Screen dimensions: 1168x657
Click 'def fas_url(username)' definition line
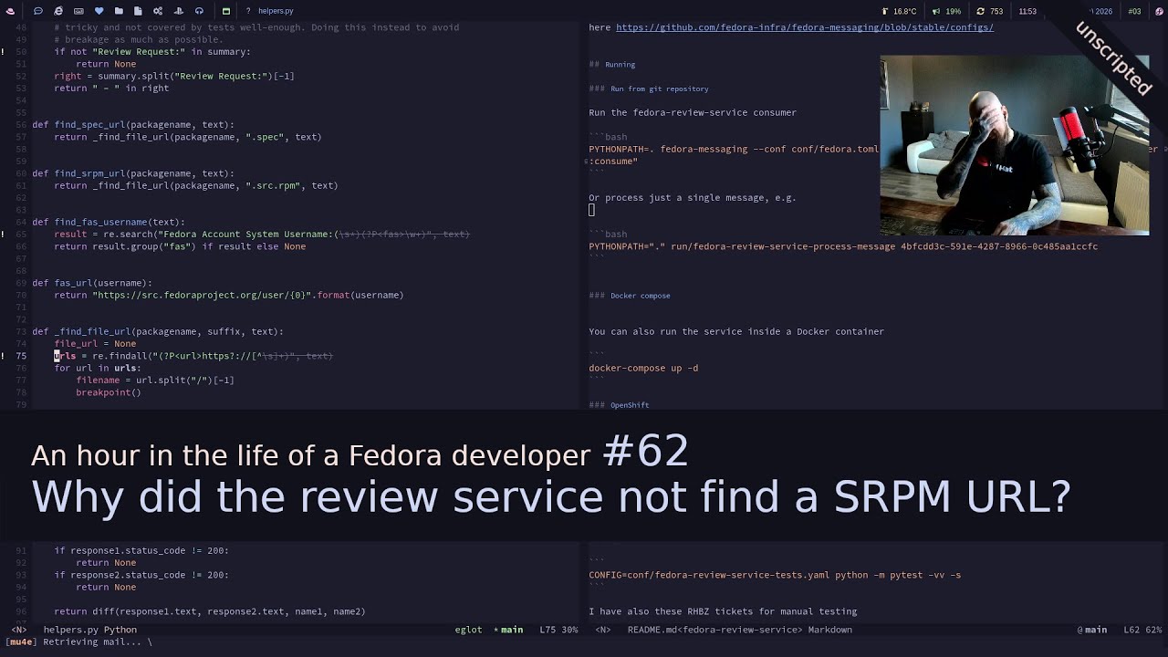click(92, 283)
